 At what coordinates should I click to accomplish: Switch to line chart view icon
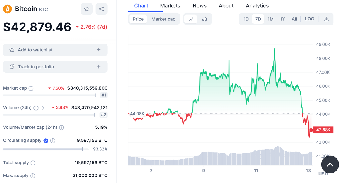click(x=191, y=19)
